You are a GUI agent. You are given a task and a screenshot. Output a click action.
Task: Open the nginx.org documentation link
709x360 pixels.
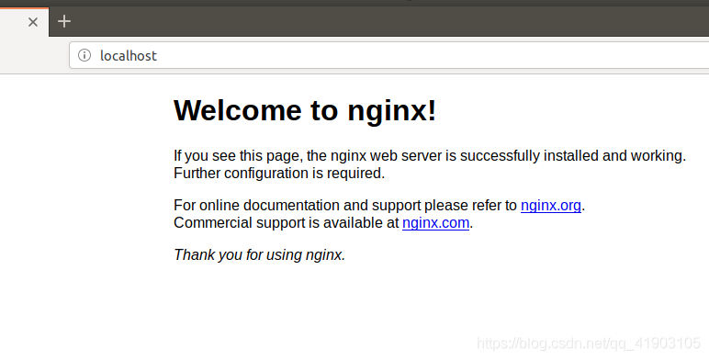click(x=551, y=206)
